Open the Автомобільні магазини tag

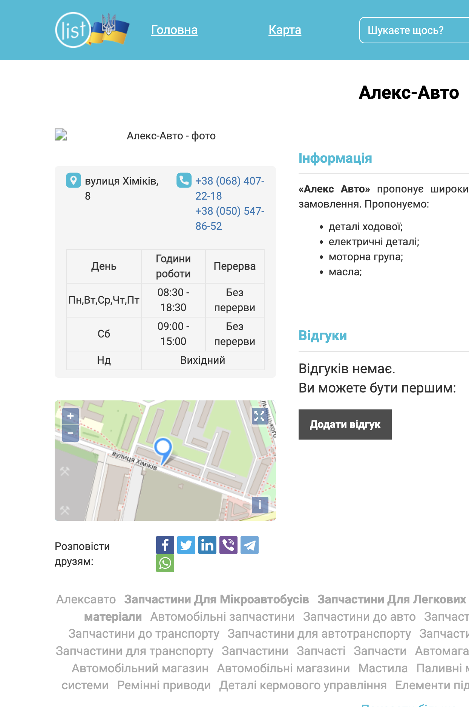pyautogui.click(x=284, y=668)
